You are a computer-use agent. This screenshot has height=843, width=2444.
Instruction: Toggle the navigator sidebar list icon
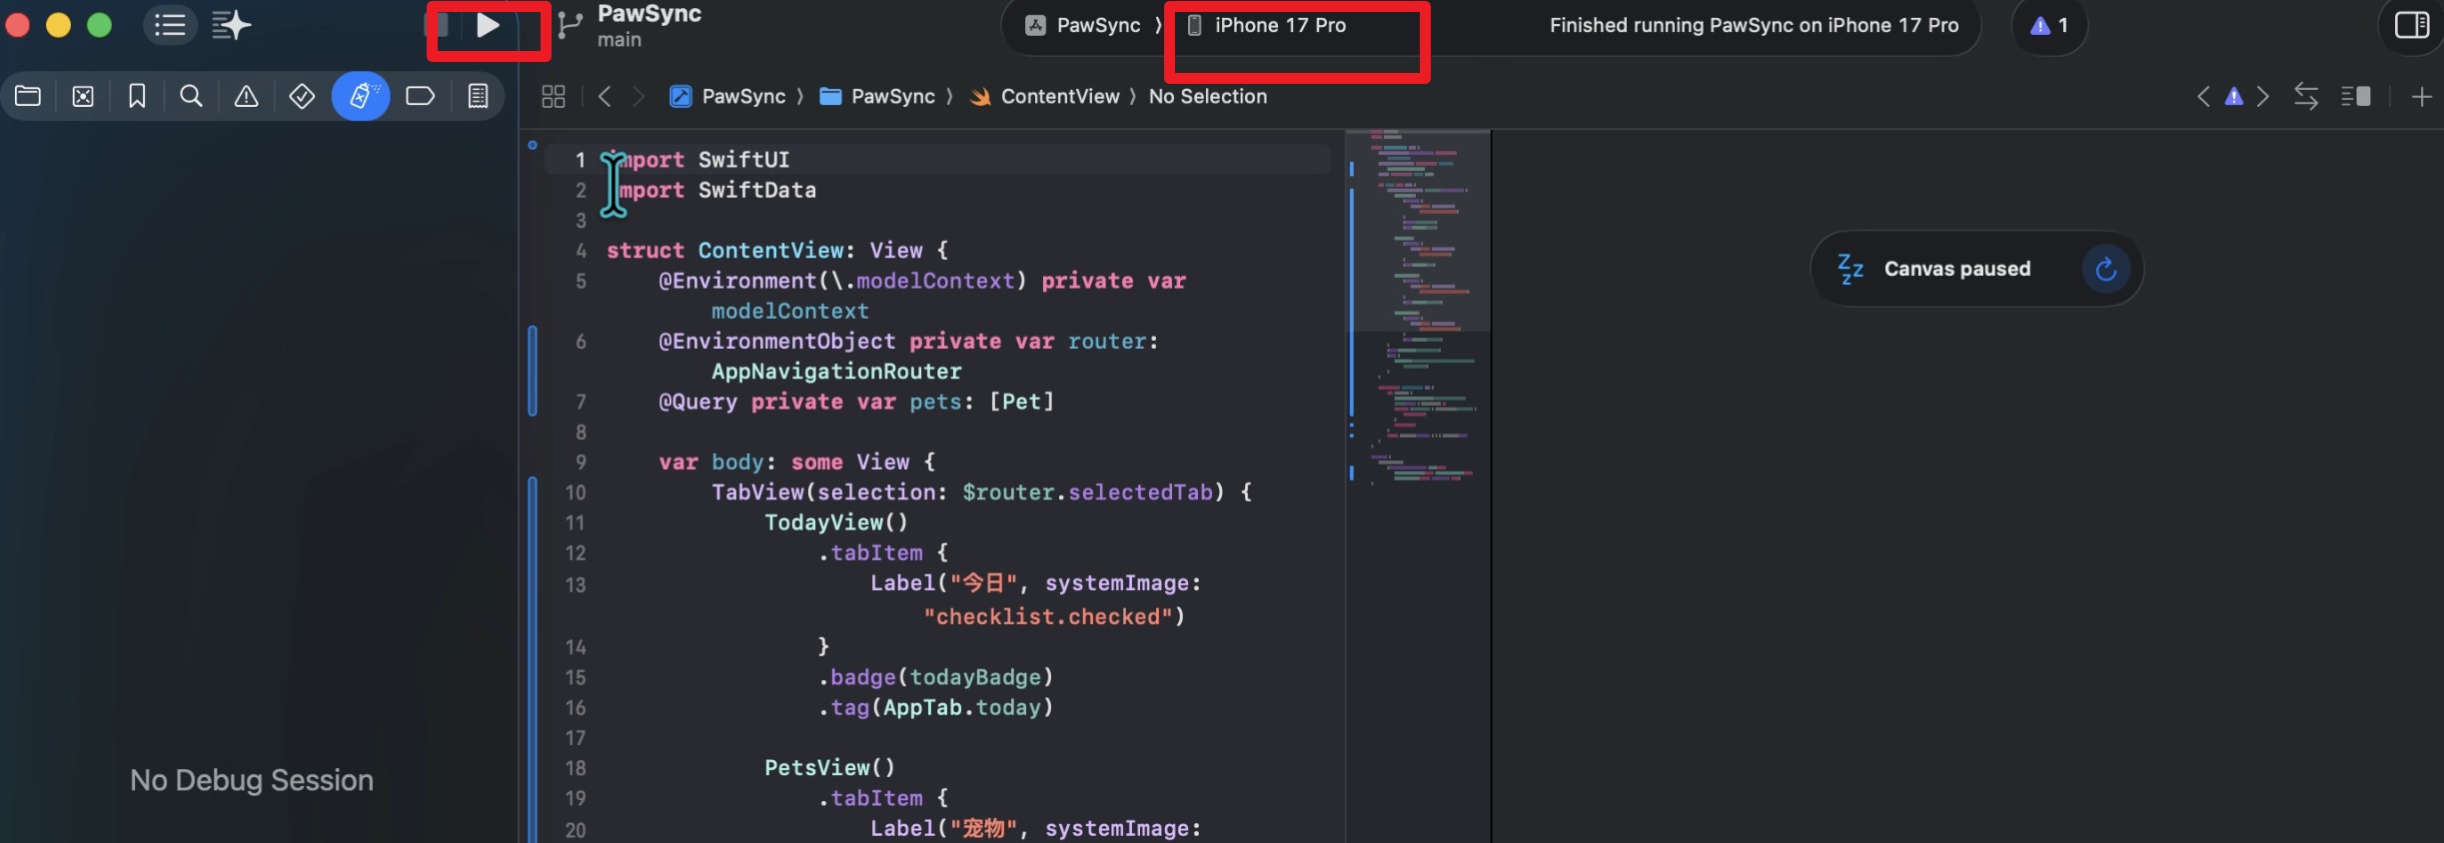[171, 25]
